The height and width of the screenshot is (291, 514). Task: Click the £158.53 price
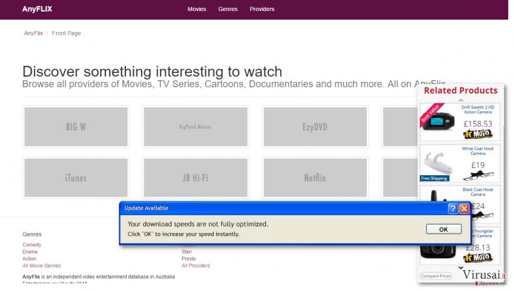[x=478, y=124]
